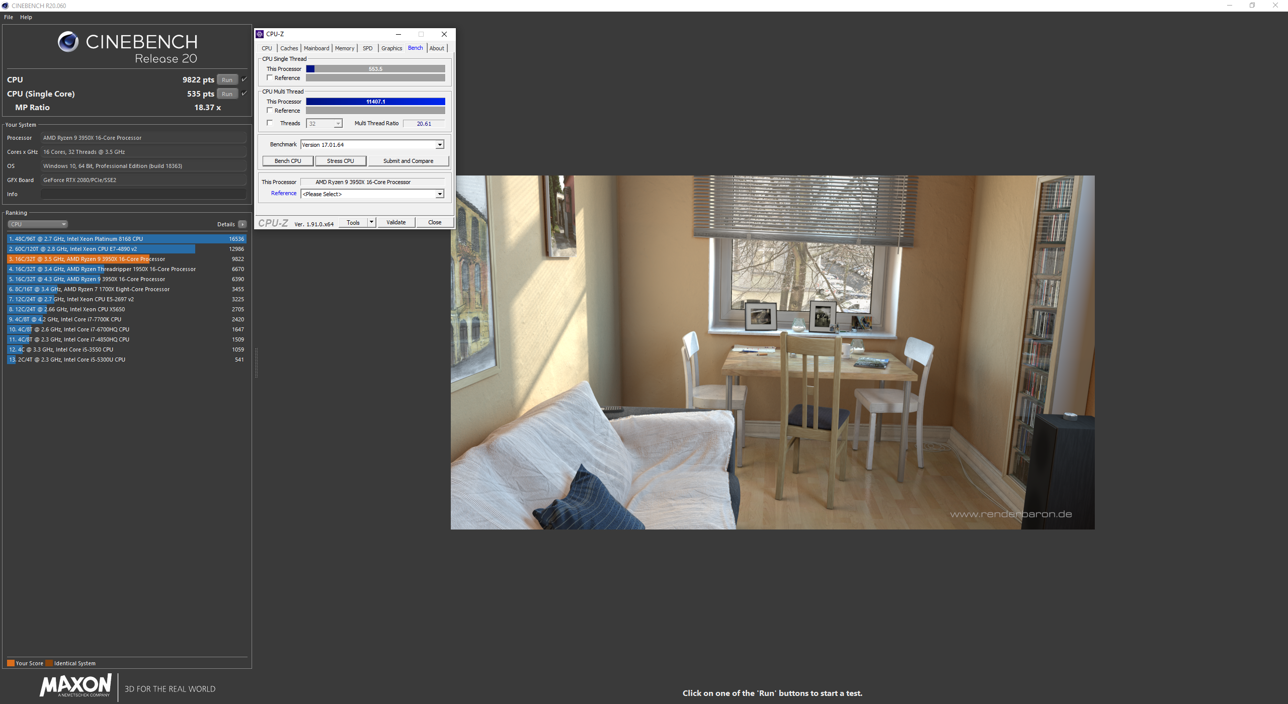Run the CPU multi-core test
The width and height of the screenshot is (1288, 704).
(x=227, y=80)
